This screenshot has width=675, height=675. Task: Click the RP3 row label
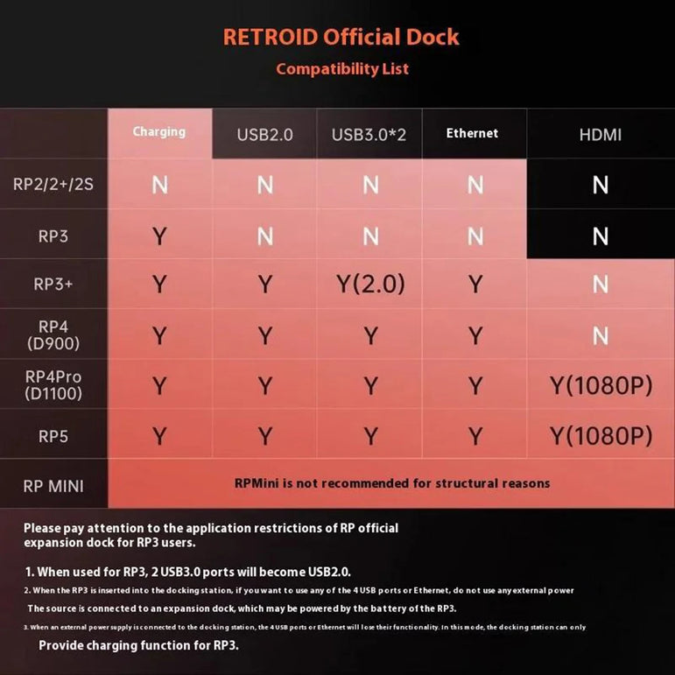coord(53,236)
